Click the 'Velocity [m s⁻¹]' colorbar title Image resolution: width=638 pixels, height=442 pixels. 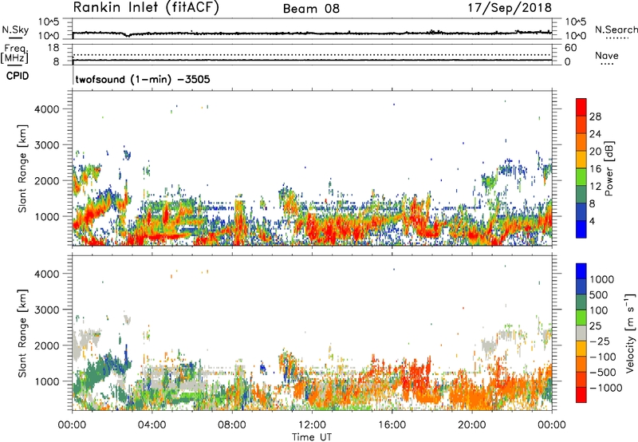tap(630, 333)
